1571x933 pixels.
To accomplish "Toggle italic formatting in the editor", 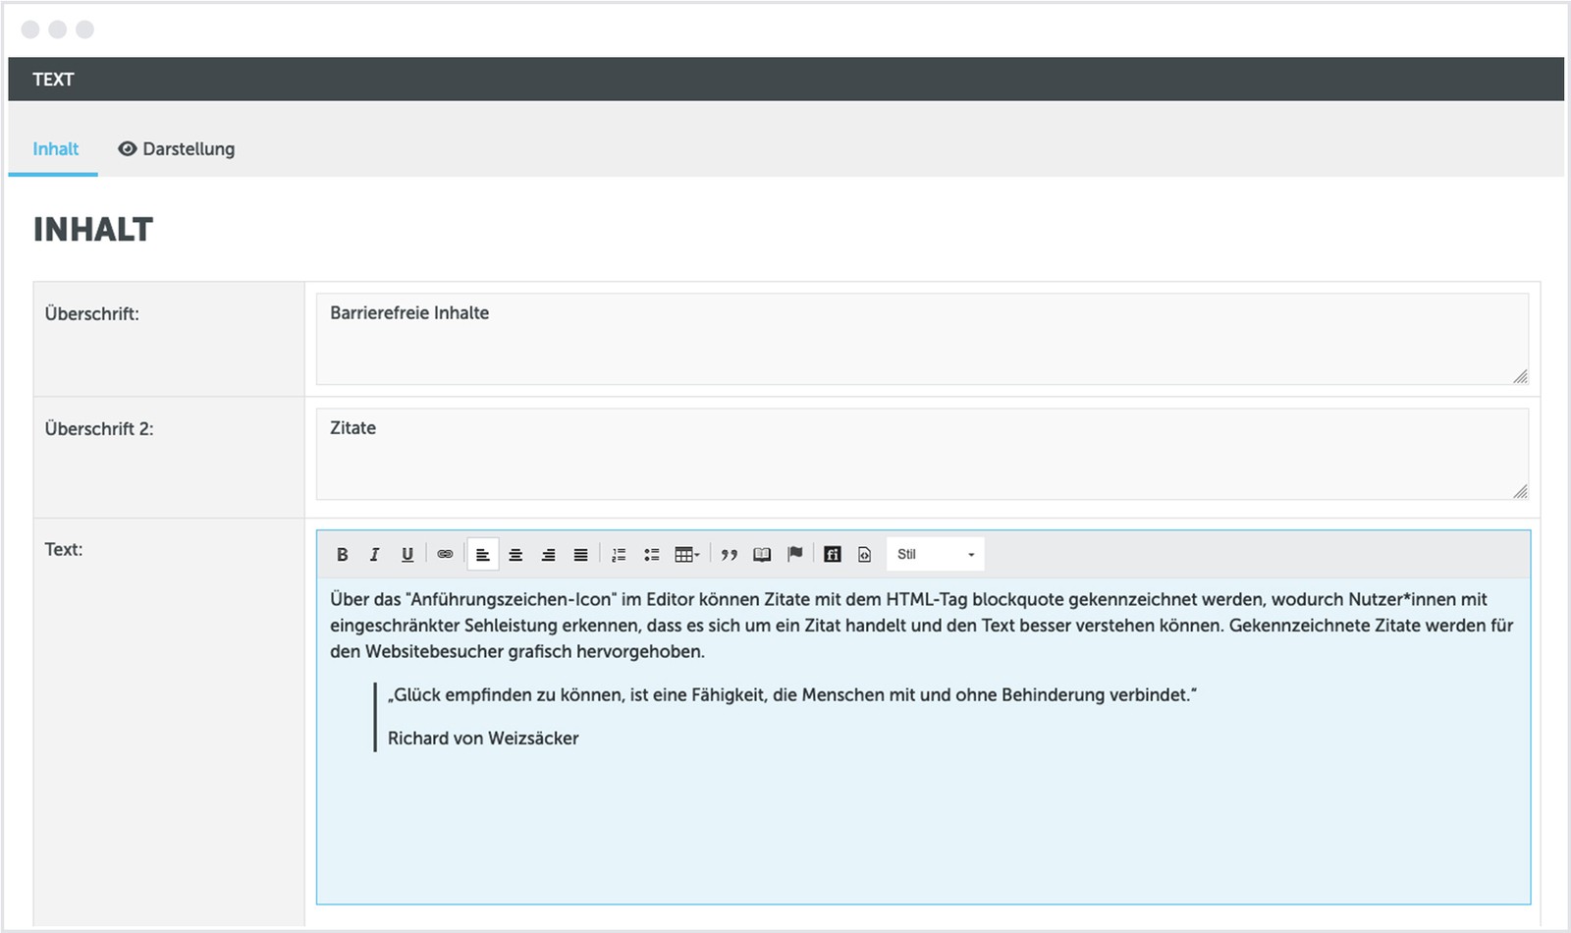I will [x=374, y=555].
